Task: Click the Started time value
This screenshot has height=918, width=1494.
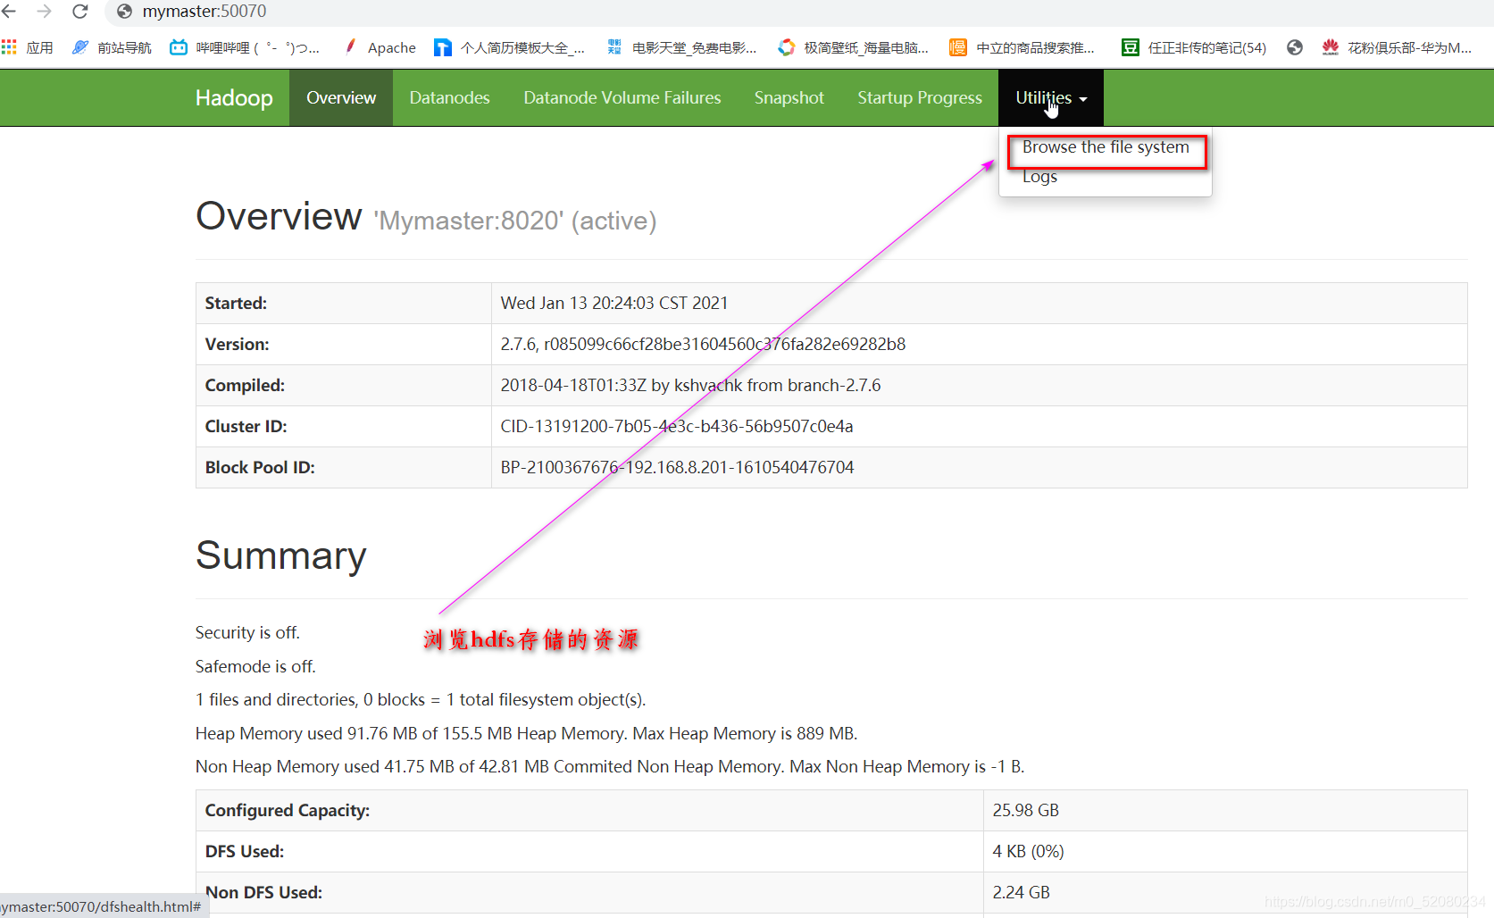Action: [x=614, y=303]
